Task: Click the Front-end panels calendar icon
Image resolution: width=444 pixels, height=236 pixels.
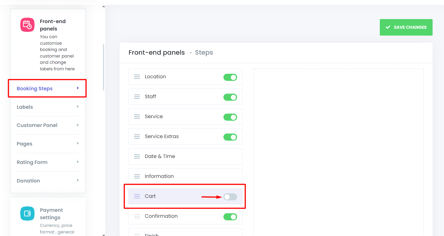Action: (27, 25)
